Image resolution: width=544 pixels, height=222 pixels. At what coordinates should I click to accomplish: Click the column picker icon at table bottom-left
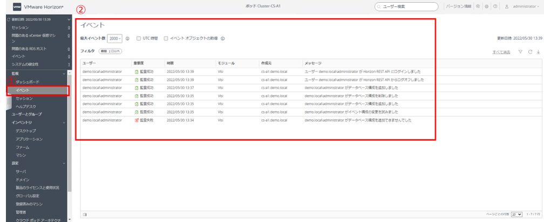pos(85,214)
